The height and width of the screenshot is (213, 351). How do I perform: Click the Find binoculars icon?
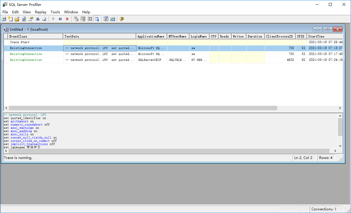pos(38,19)
